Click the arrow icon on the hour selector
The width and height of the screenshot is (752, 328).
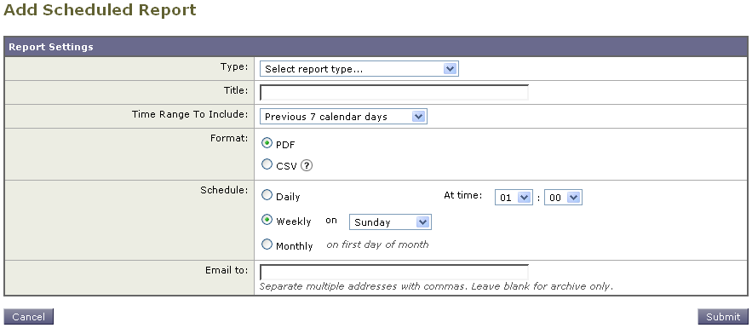tap(525, 197)
